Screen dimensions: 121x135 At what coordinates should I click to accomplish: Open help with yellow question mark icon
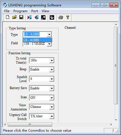[68, 17]
